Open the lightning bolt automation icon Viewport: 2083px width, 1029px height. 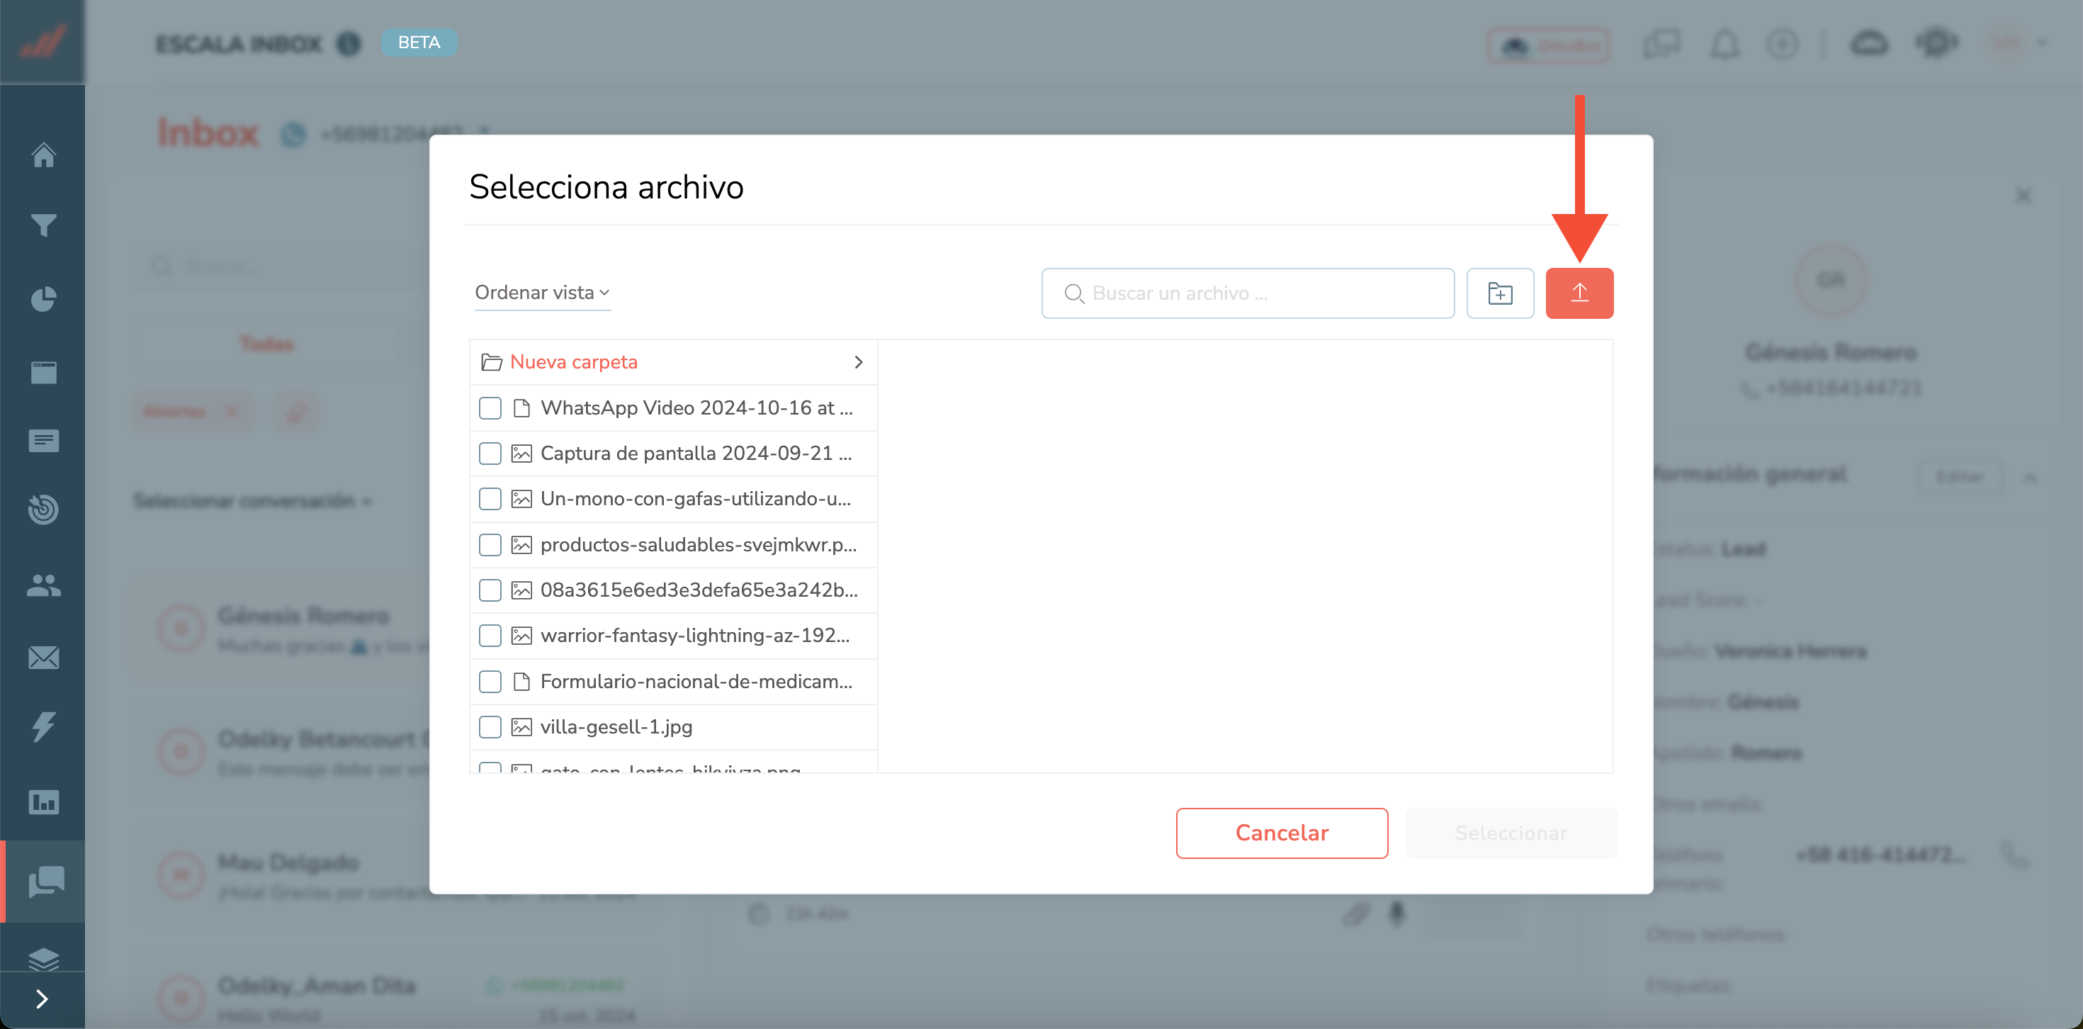[43, 727]
